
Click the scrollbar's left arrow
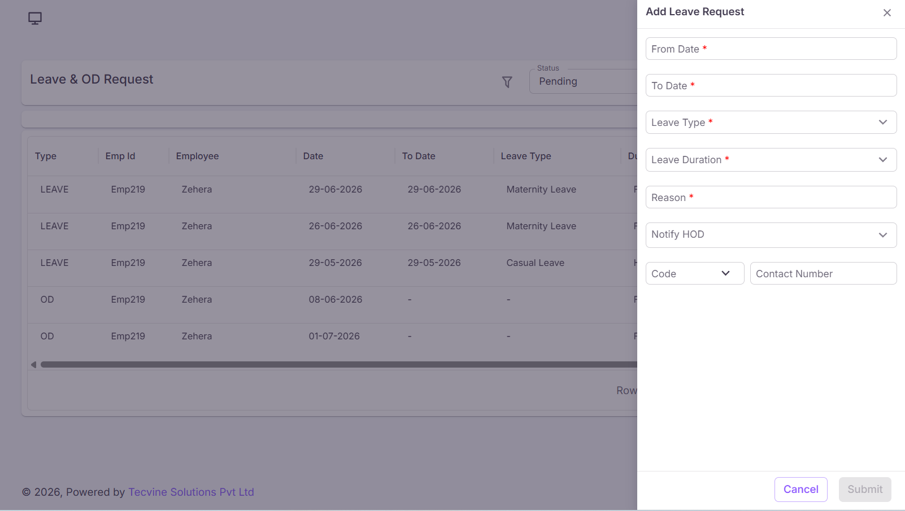pyautogui.click(x=33, y=365)
